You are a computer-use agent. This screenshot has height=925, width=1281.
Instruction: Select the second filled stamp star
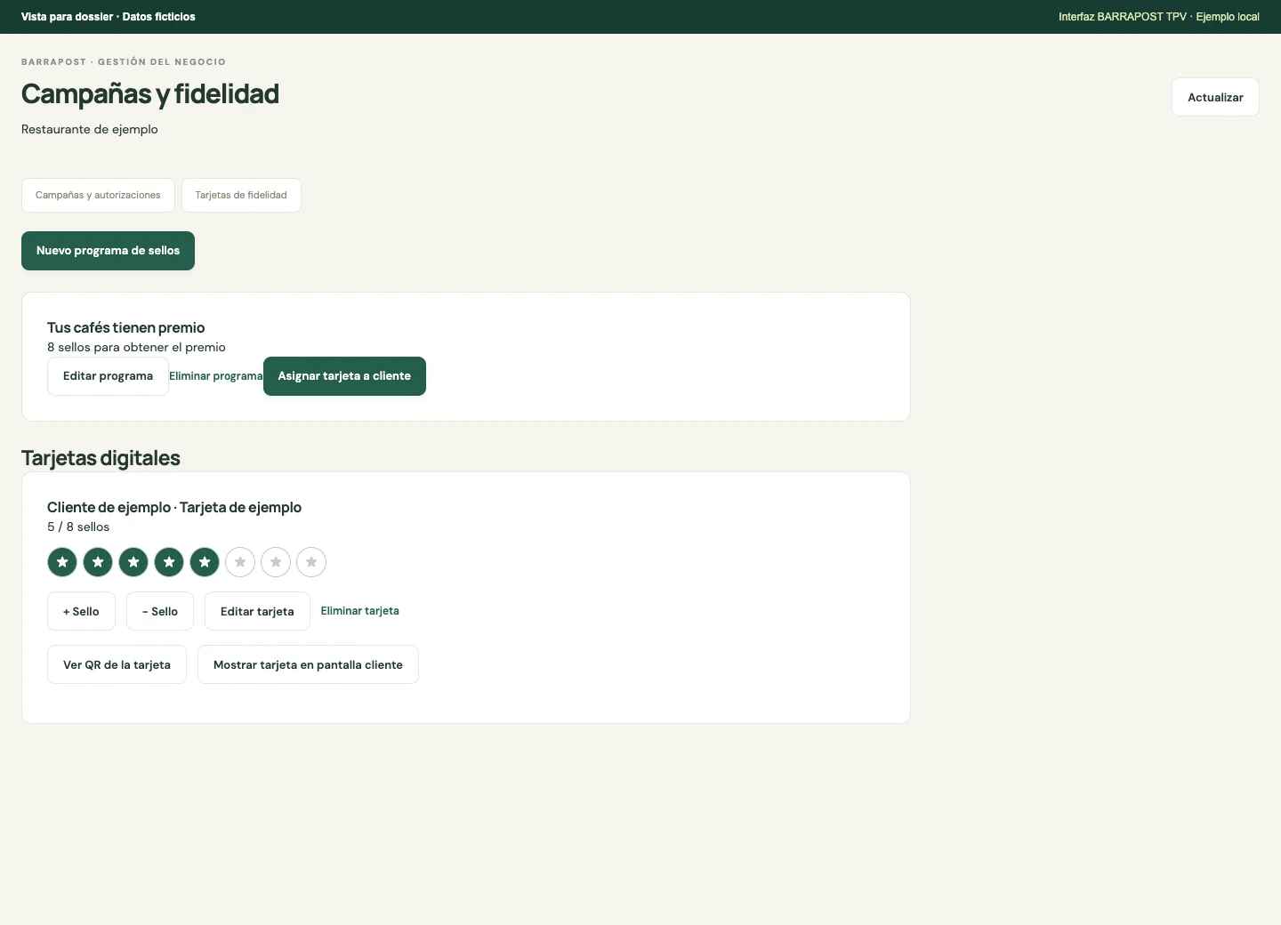pos(98,562)
